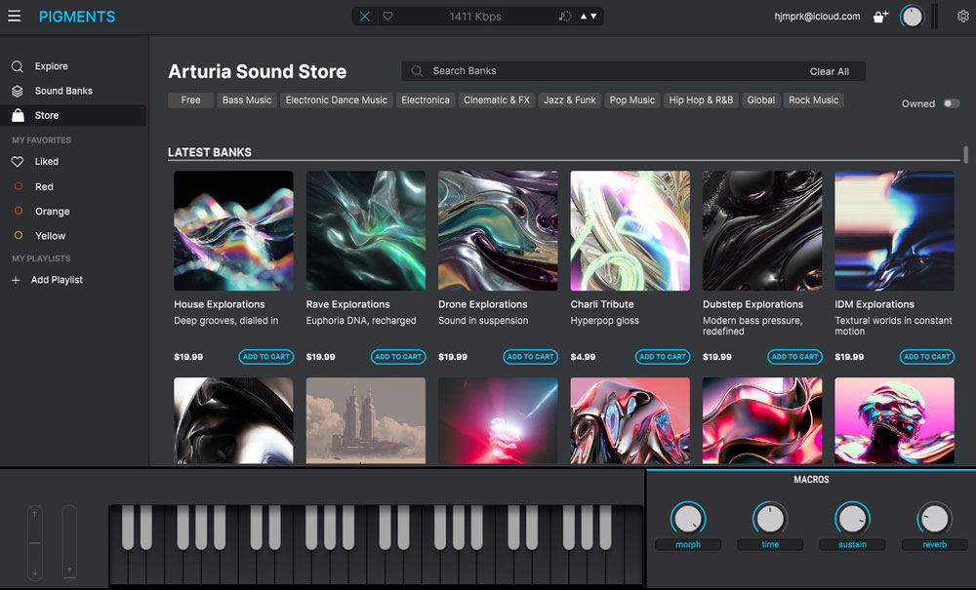976x590 pixels.
Task: Click the Charli Tribute title text
Action: [x=602, y=304]
